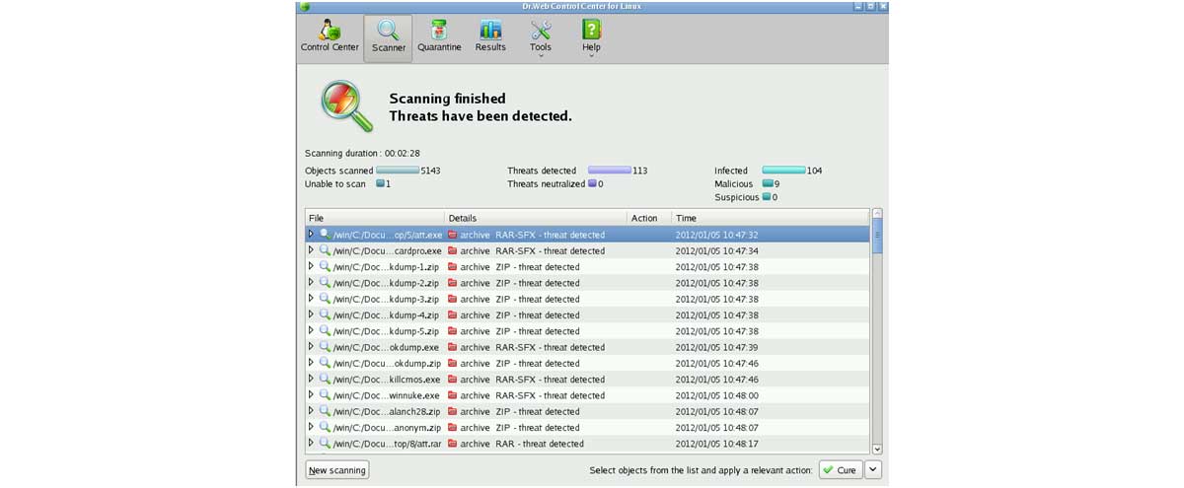Expand the kdump-5.zip tree row
This screenshot has width=1184, height=488.
click(x=311, y=331)
